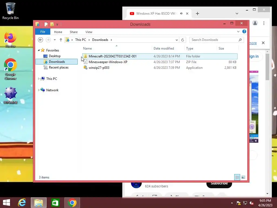This screenshot has width=277, height=208.
Task: Switch to Chrome from the taskbar
Action: tap(72, 203)
